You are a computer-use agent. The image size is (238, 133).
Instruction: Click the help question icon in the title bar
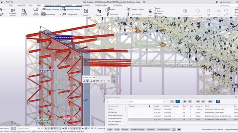(216, 2)
